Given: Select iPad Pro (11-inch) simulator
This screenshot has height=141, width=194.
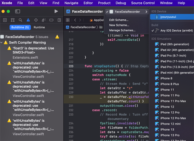Looking at the screenshot, I should tap(172, 61).
